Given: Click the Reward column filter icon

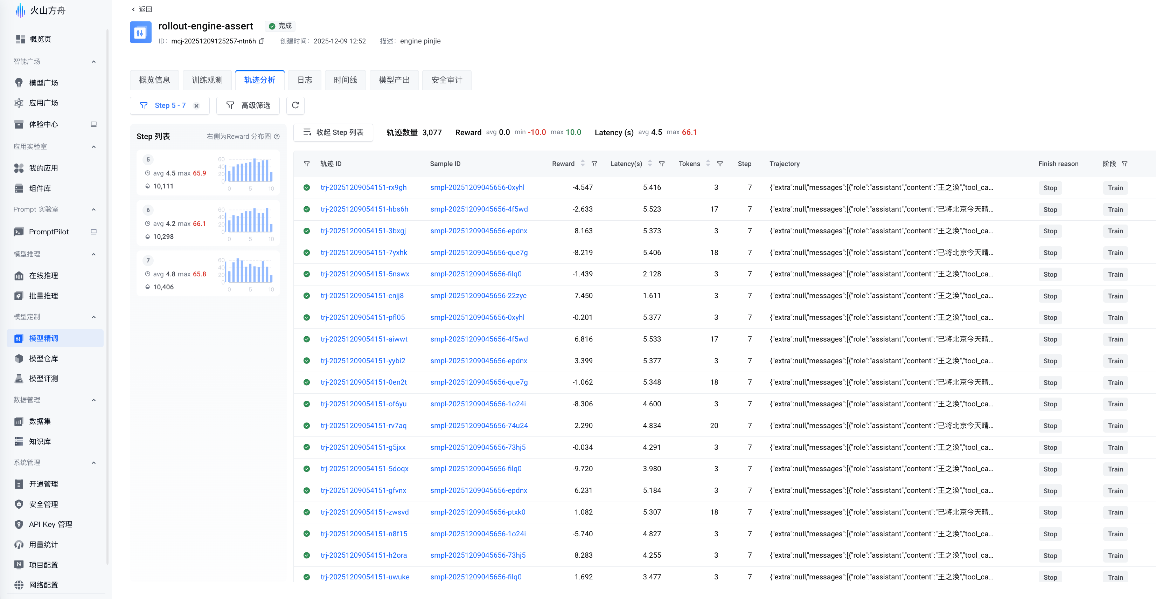Looking at the screenshot, I should point(594,164).
